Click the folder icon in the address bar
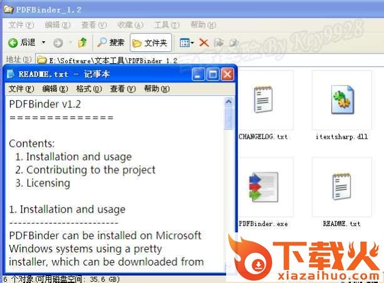384x283 pixels. pos(42,60)
